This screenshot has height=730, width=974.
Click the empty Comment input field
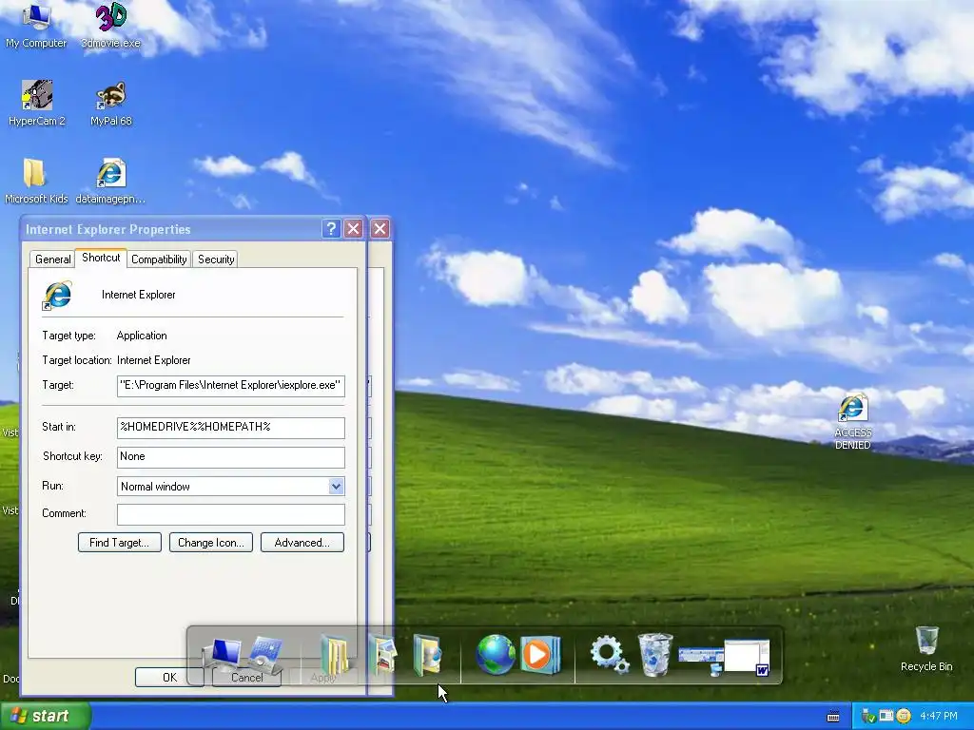[230, 514]
